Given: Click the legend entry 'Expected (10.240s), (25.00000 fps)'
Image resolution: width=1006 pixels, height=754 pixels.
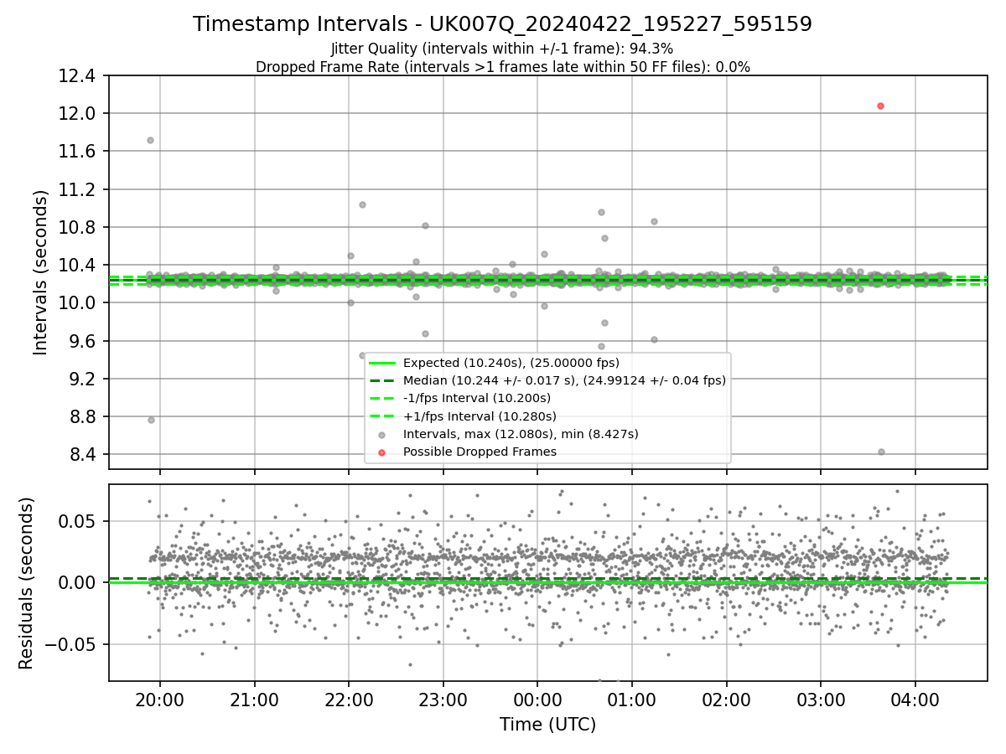Looking at the screenshot, I should (x=511, y=363).
